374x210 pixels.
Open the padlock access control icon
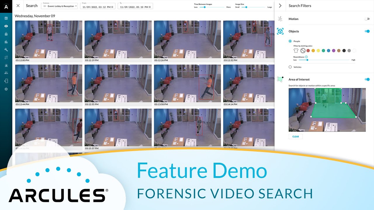[x=6, y=34]
